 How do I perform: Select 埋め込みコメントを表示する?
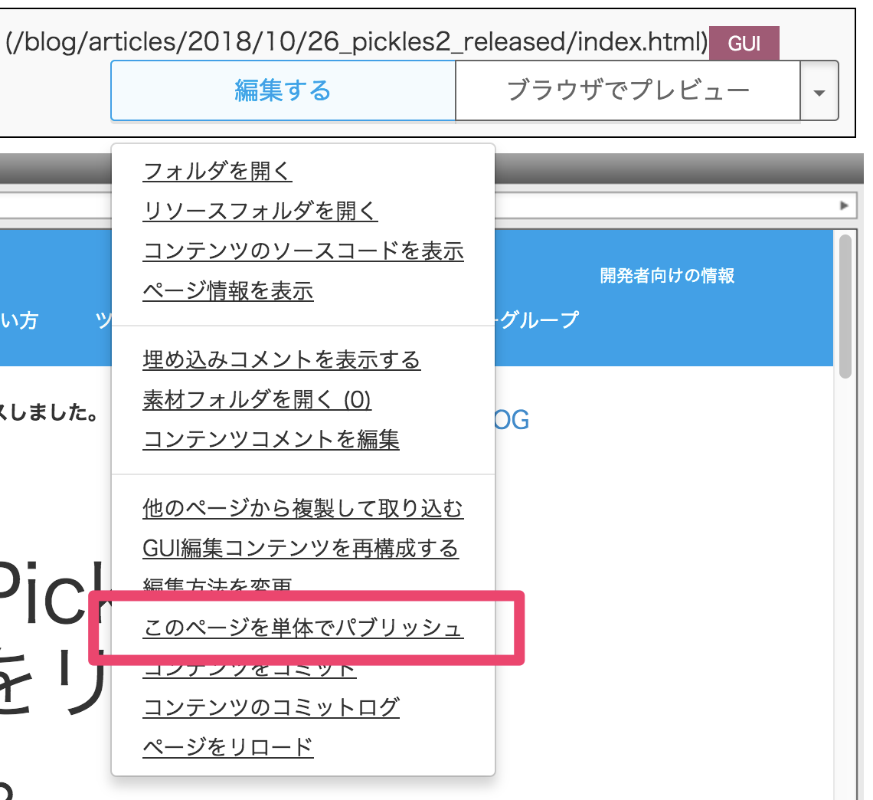(281, 359)
